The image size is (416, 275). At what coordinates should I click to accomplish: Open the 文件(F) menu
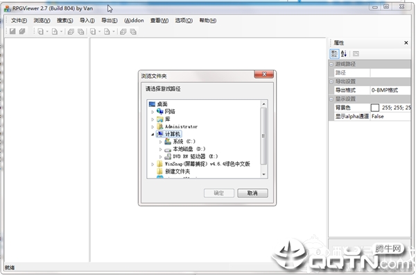(19, 20)
